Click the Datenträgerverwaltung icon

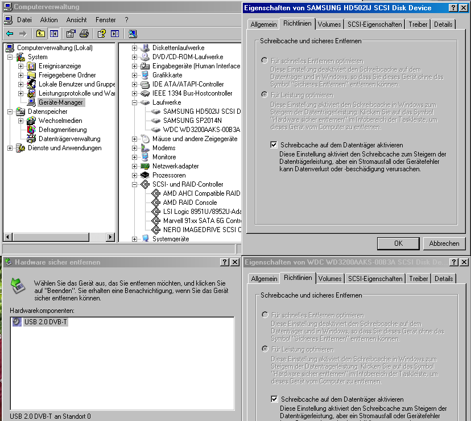point(31,139)
